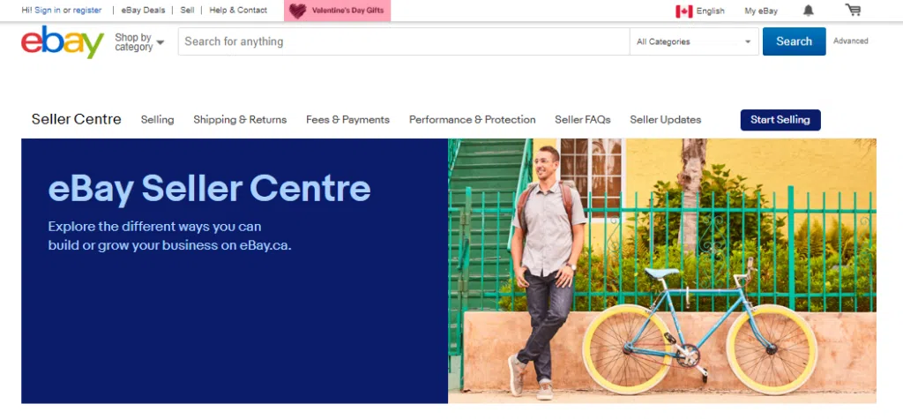Select the Fees & Payments tab
Image resolution: width=903 pixels, height=419 pixels.
tap(347, 120)
